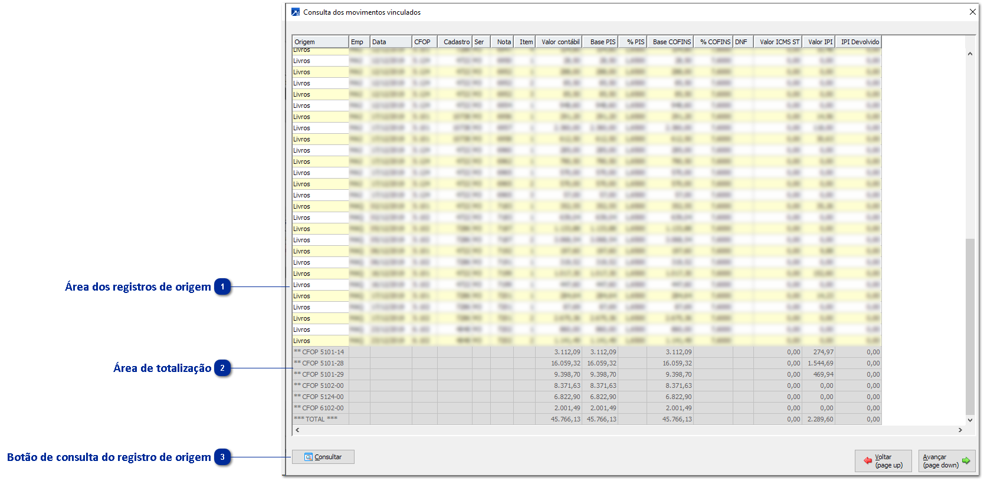
Task: Sort by the Origem column header
Action: coord(320,42)
